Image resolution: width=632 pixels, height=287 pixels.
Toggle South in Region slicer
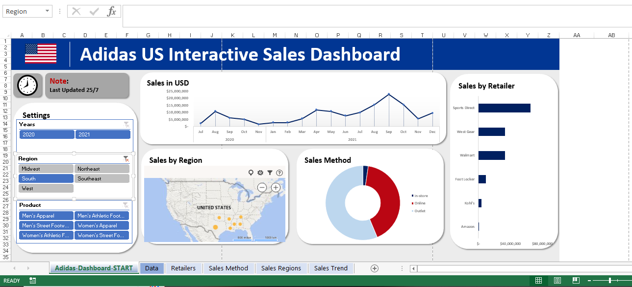click(x=46, y=178)
